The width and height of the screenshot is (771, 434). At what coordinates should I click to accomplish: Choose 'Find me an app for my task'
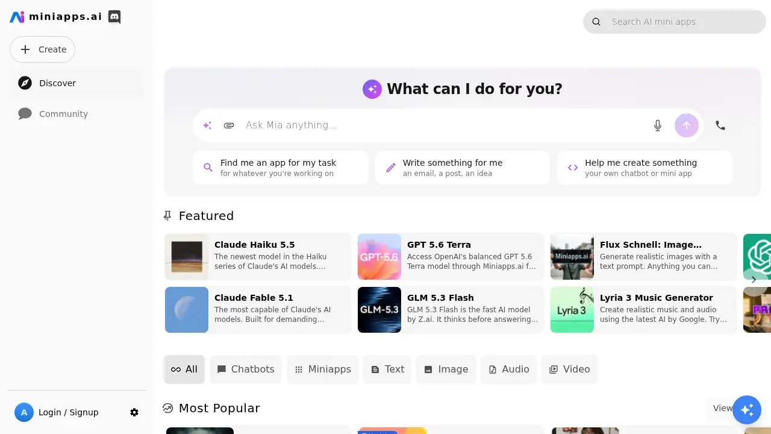click(281, 168)
